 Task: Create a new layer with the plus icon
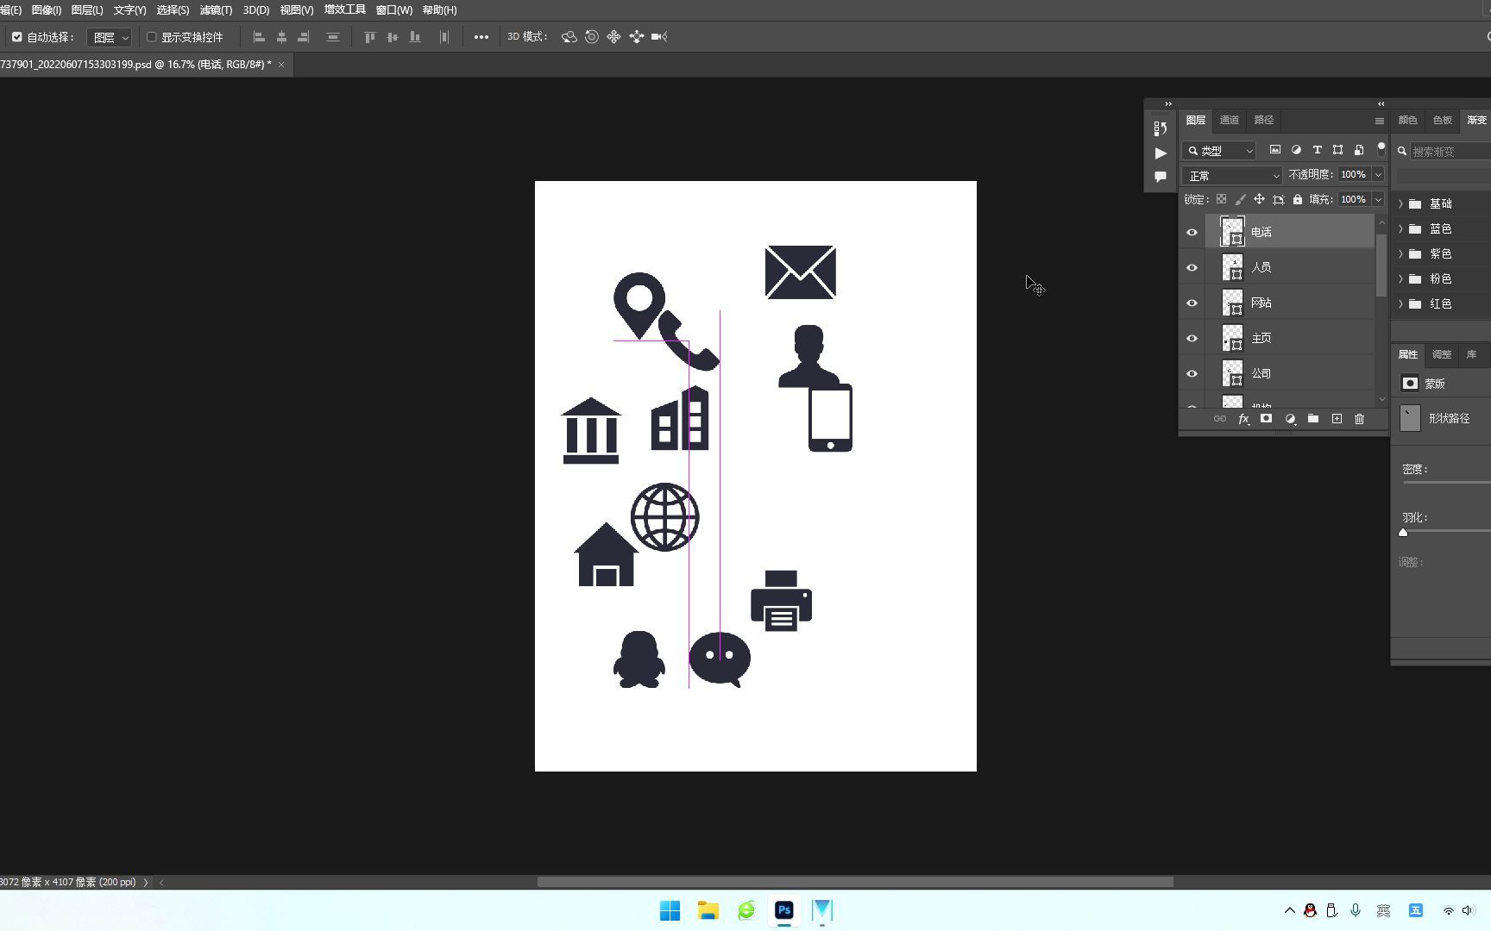(x=1337, y=419)
